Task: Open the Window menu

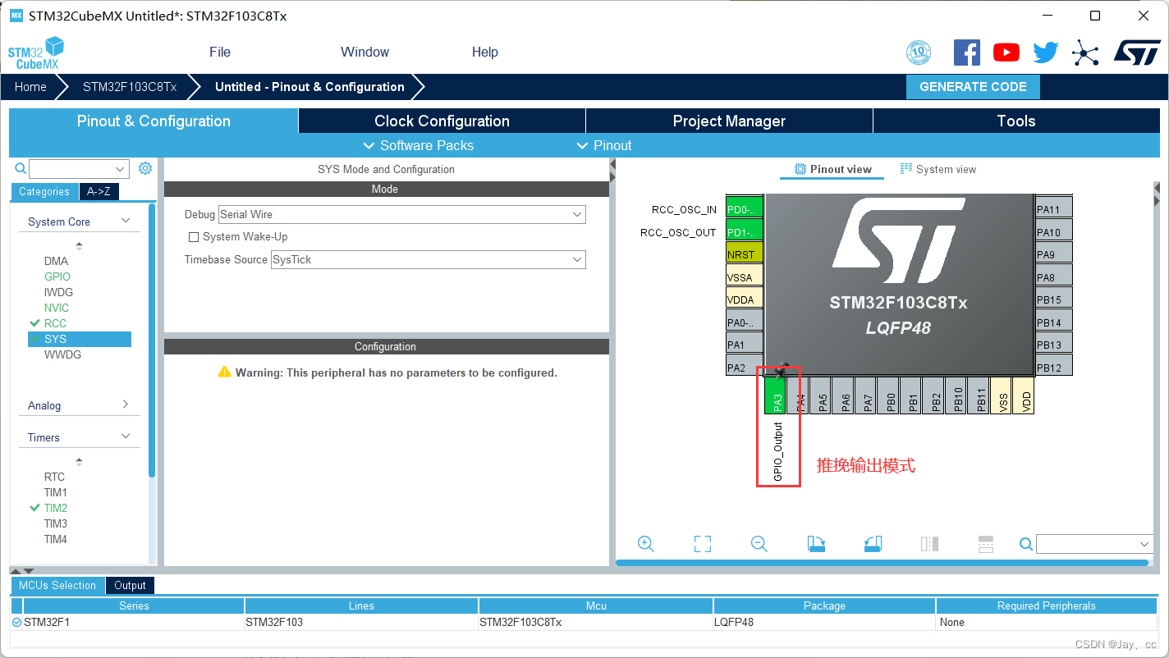Action: point(364,52)
